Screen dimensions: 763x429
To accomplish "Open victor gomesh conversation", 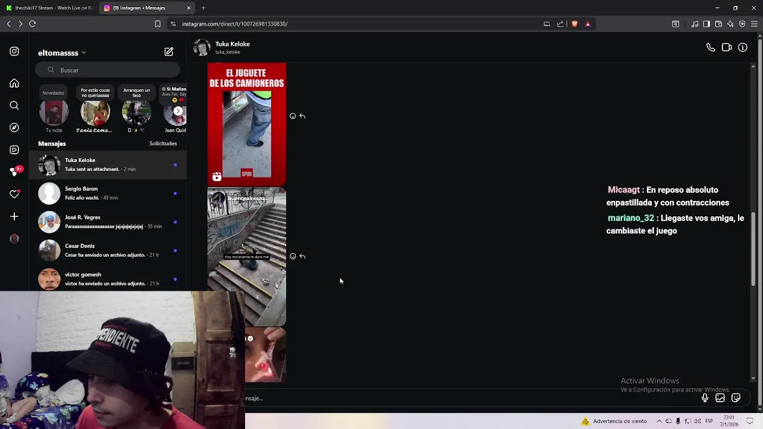I will (x=108, y=279).
